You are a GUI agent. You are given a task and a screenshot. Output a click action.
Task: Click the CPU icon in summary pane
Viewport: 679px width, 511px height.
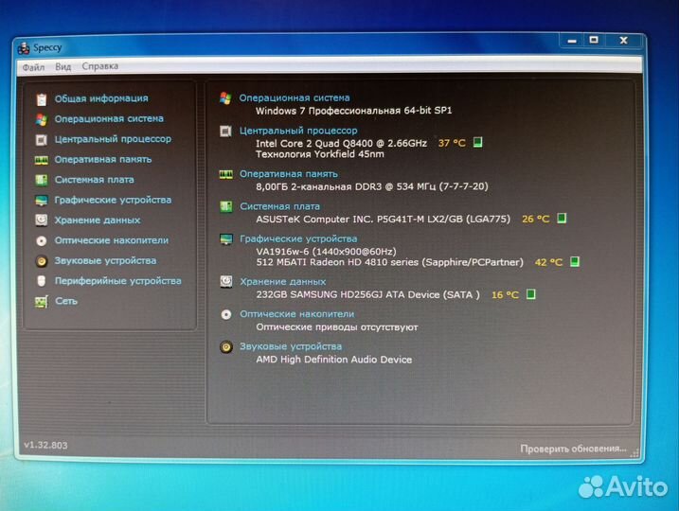click(x=225, y=131)
